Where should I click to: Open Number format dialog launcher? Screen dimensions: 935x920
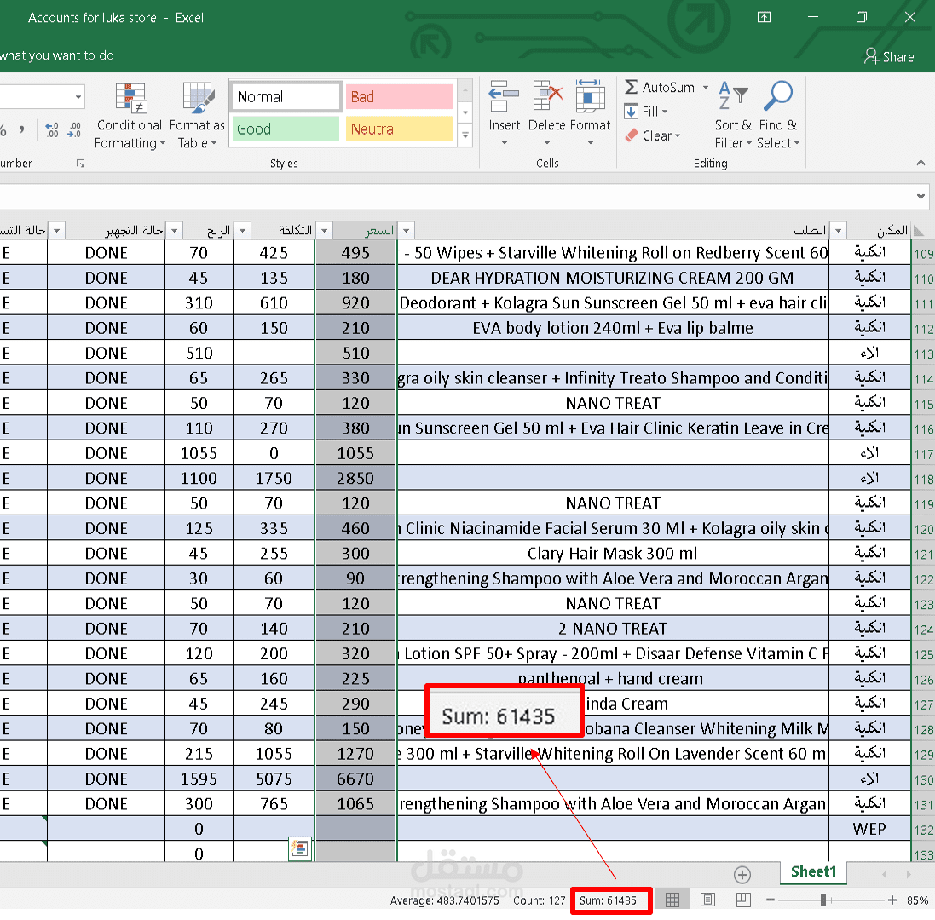(80, 164)
